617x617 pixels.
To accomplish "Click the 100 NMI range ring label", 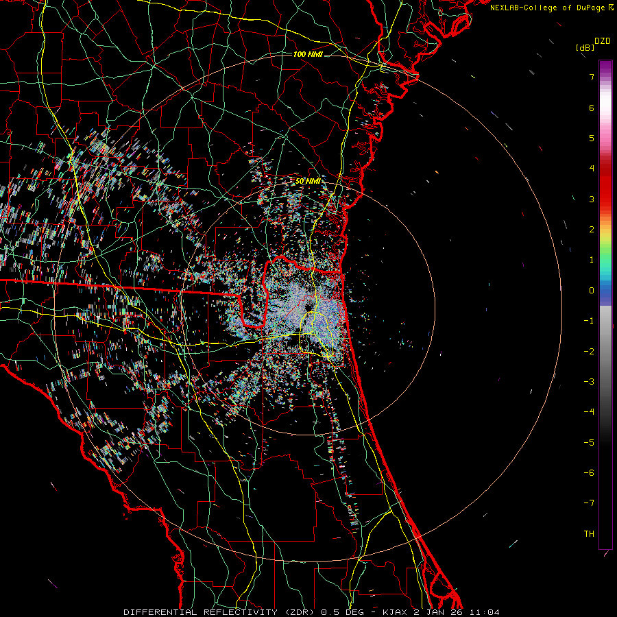I will pos(308,54).
